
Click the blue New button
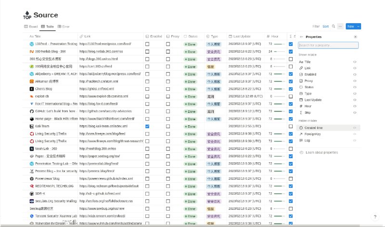click(351, 27)
